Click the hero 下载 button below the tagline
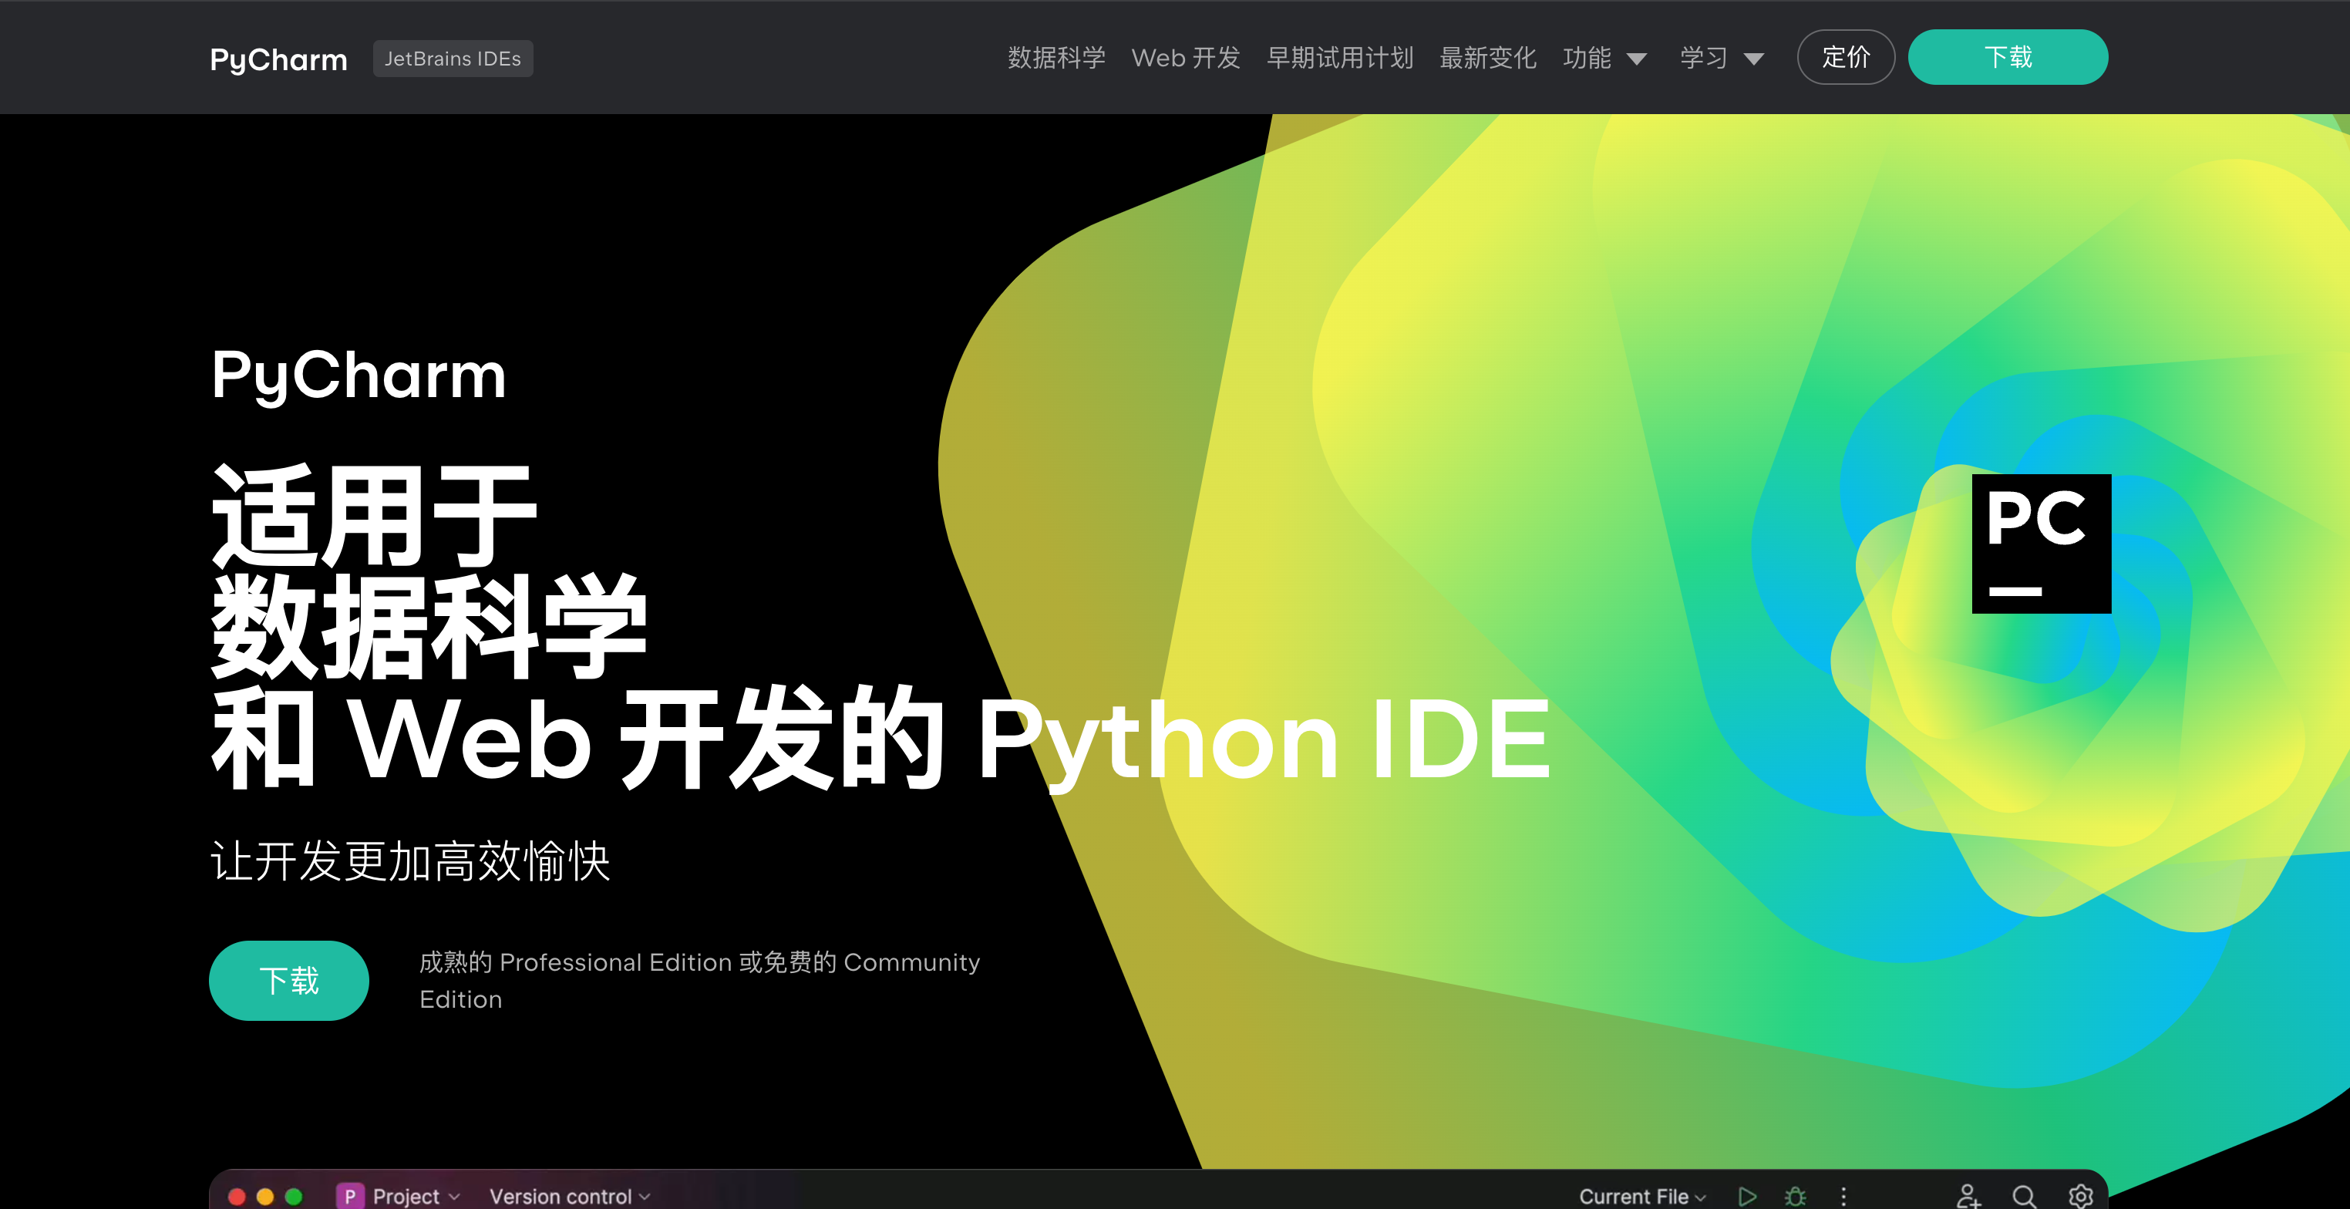The width and height of the screenshot is (2350, 1209). pos(289,980)
